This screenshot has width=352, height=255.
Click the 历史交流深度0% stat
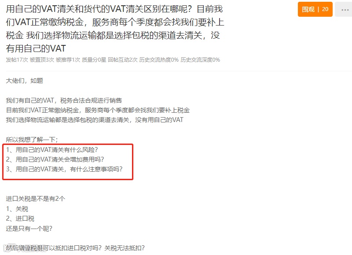pyautogui.click(x=200, y=60)
